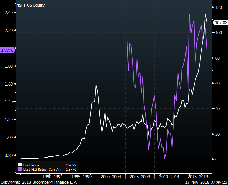This screenshot has height=185, width=228.
Task: Click the legend Last Price value 107.88
Action: tap(71, 165)
